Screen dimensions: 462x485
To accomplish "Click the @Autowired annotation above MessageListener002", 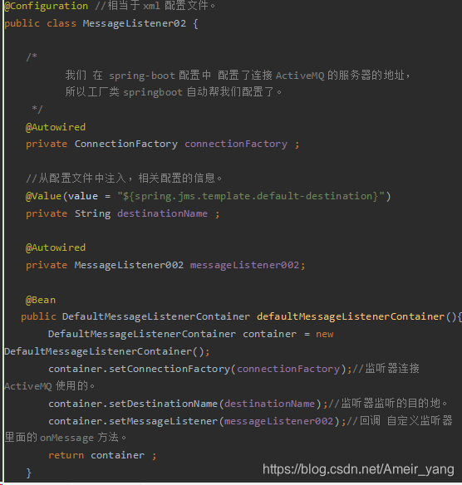I will point(56,247).
